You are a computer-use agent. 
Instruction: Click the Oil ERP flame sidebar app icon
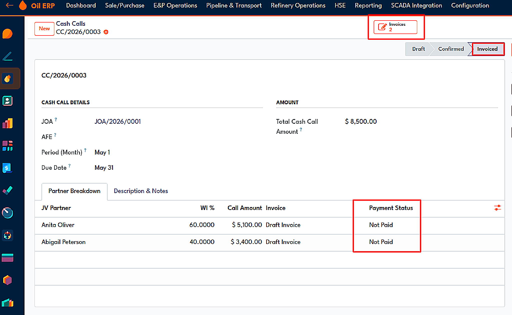[8, 78]
